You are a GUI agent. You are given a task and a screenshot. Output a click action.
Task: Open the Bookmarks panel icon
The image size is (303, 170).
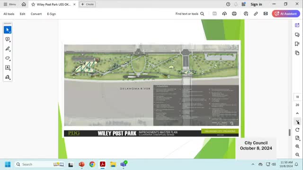click(297, 44)
